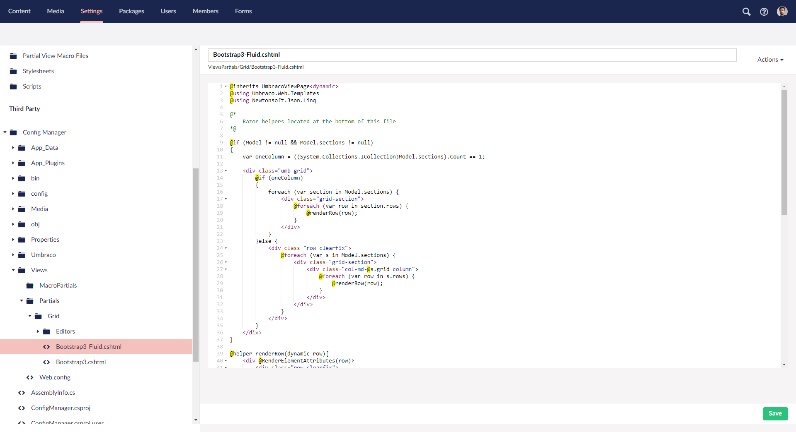Click the Partial View Macro Files folder icon
Image resolution: width=796 pixels, height=432 pixels.
(x=13, y=56)
